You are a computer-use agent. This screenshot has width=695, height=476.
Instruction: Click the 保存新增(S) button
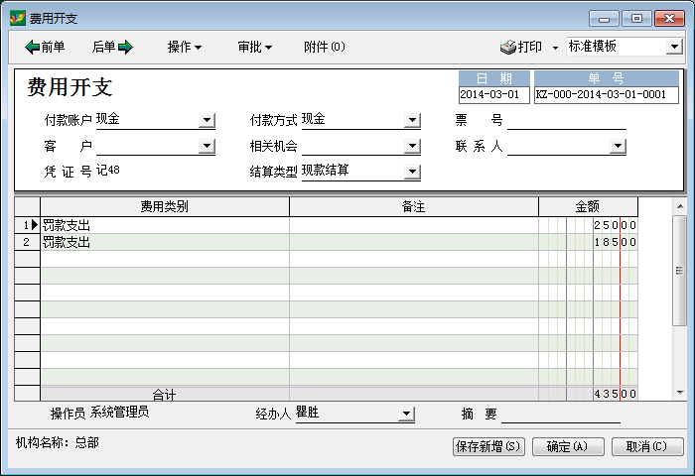[x=488, y=446]
